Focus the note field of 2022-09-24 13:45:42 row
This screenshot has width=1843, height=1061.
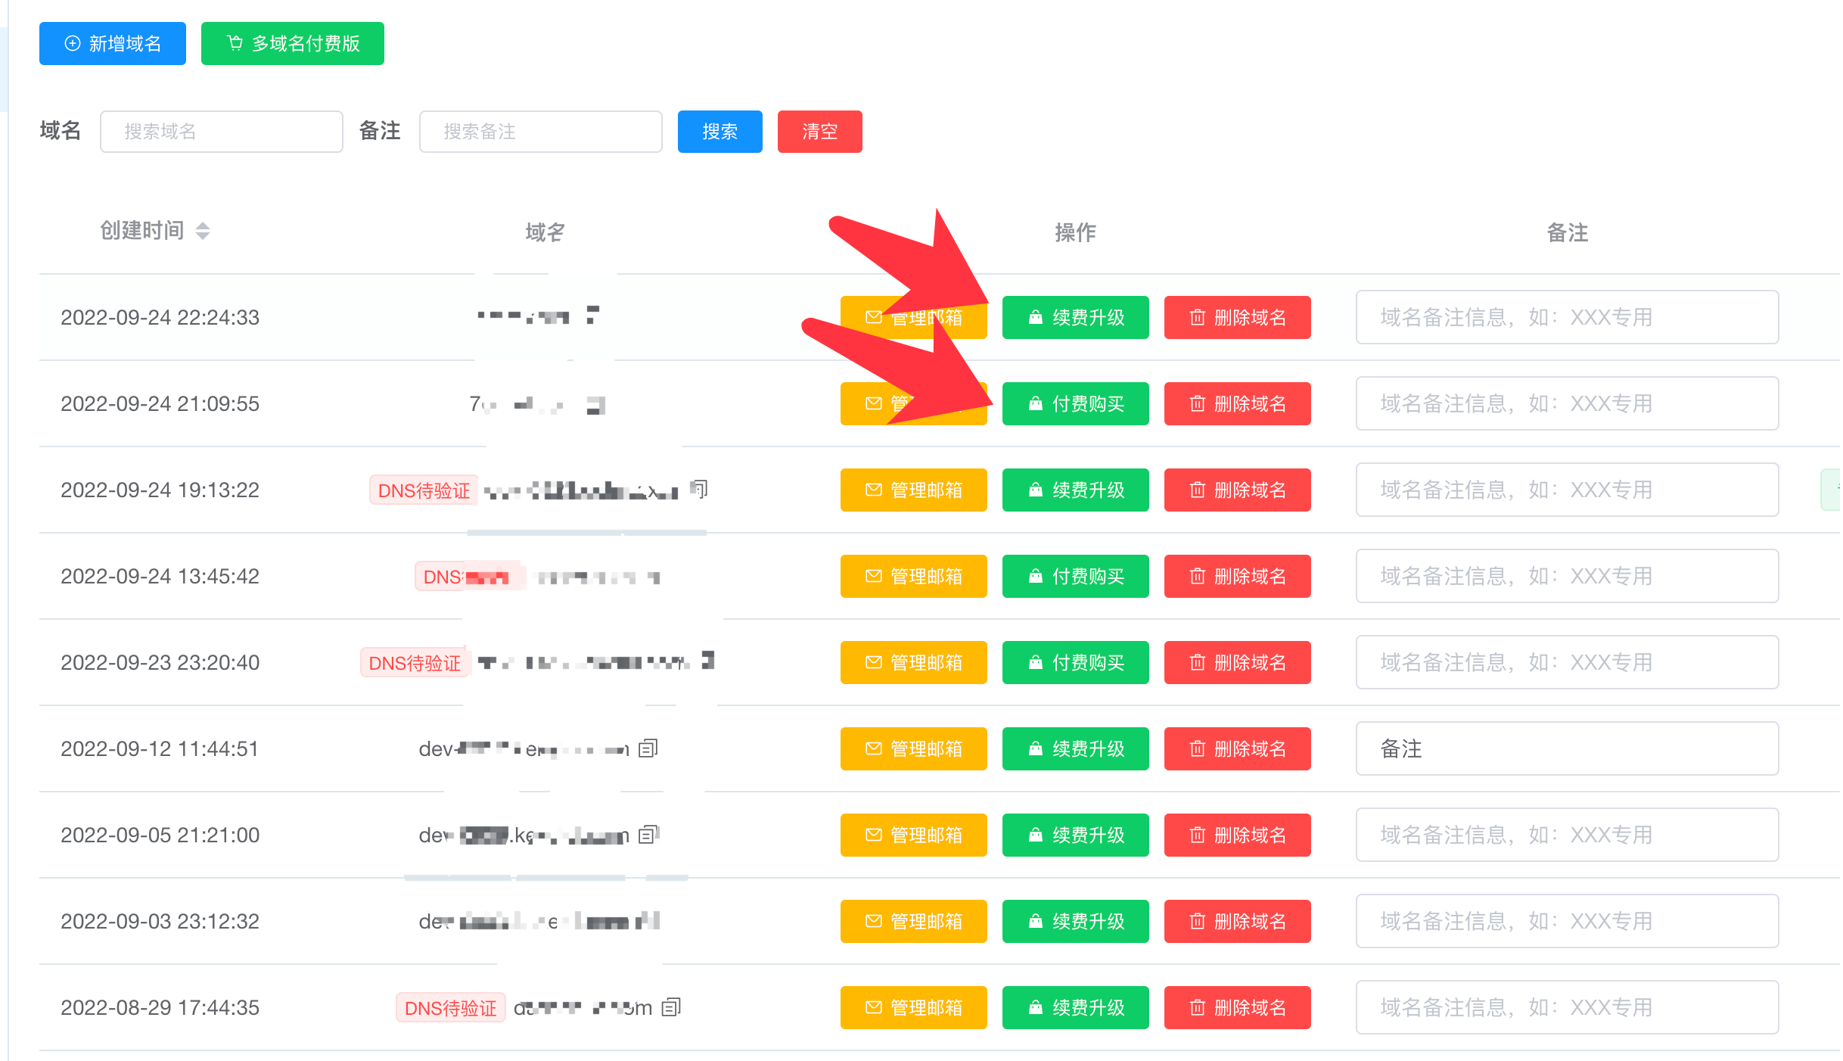[1568, 576]
